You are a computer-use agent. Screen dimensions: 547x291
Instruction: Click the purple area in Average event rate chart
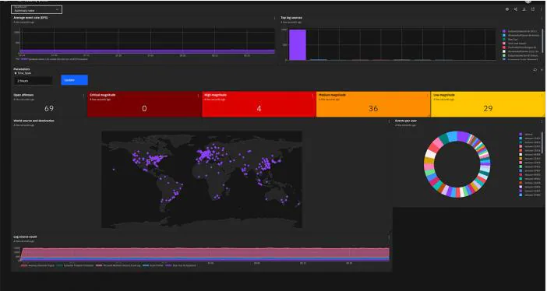146,51
